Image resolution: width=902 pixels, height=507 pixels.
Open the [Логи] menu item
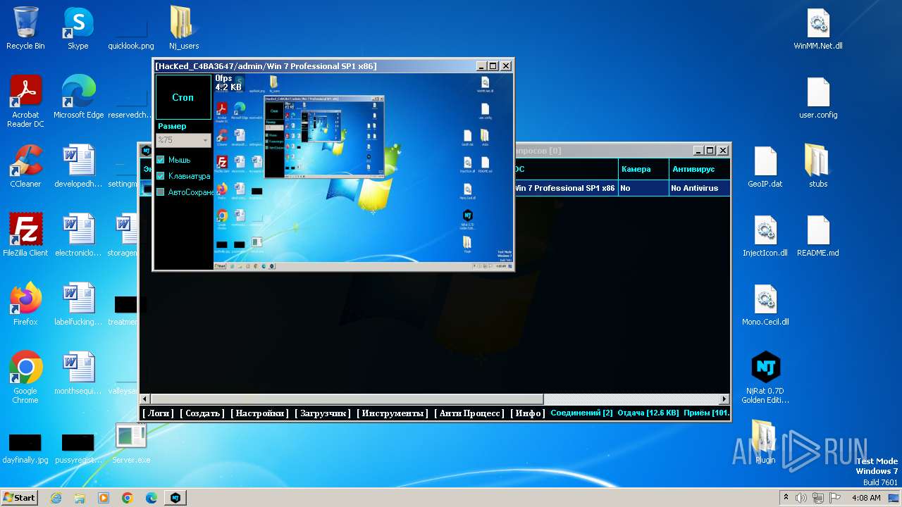pyautogui.click(x=158, y=413)
